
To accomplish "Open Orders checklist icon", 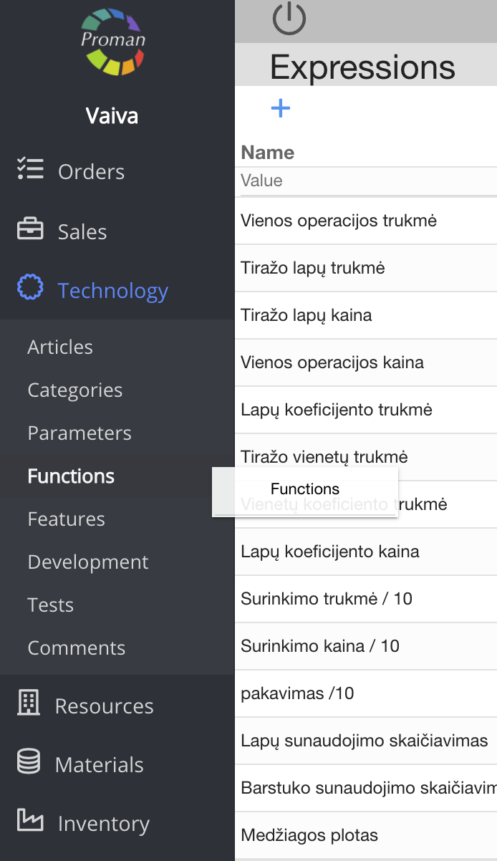I will pyautogui.click(x=30, y=170).
